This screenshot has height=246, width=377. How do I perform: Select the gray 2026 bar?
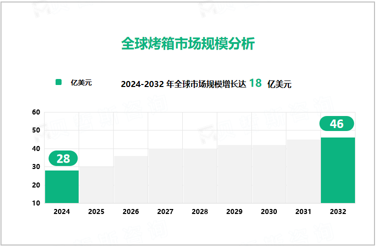131,179
